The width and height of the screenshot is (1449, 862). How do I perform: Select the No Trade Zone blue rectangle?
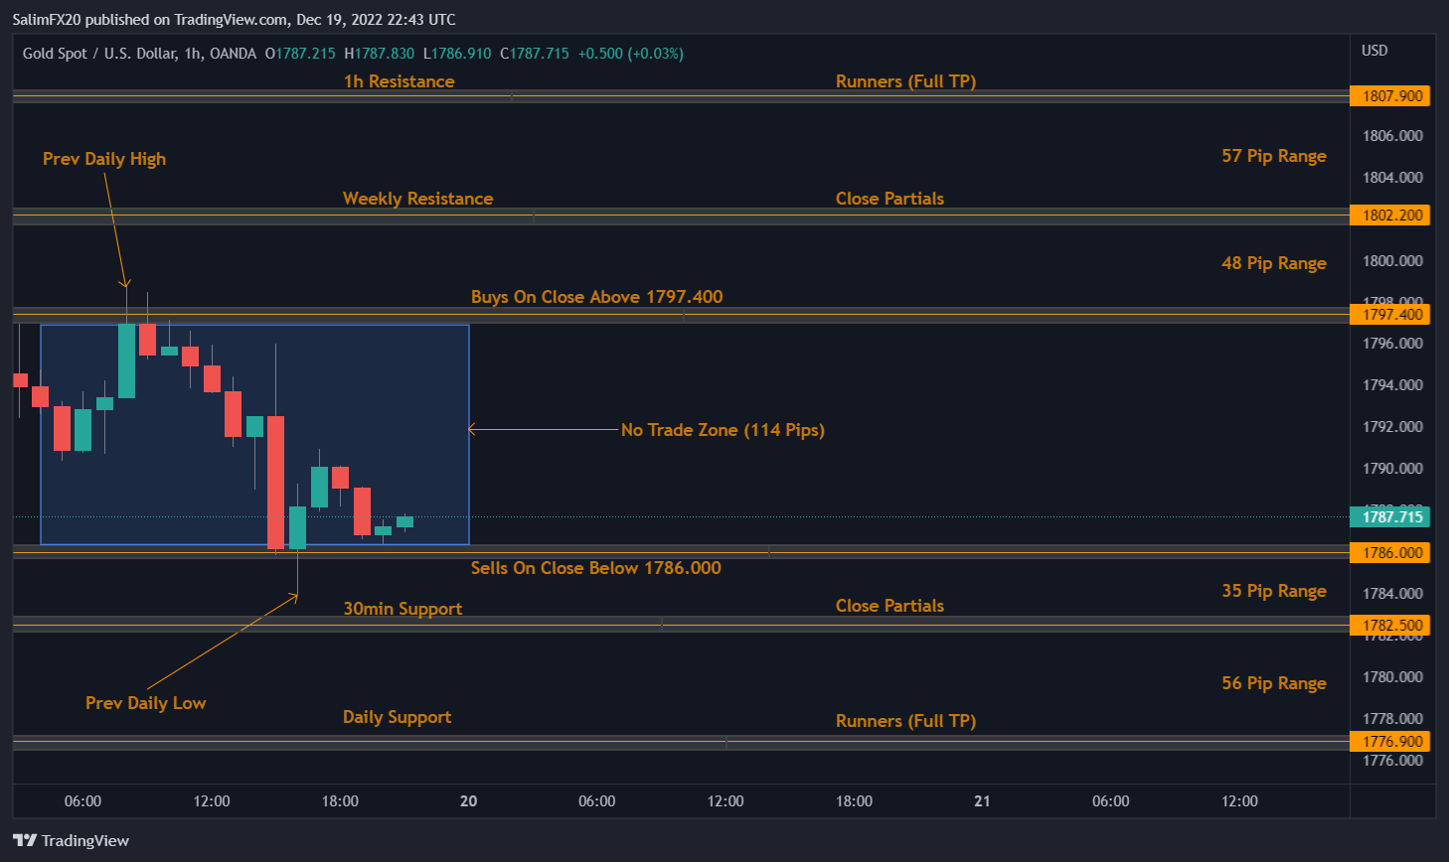[x=254, y=433]
